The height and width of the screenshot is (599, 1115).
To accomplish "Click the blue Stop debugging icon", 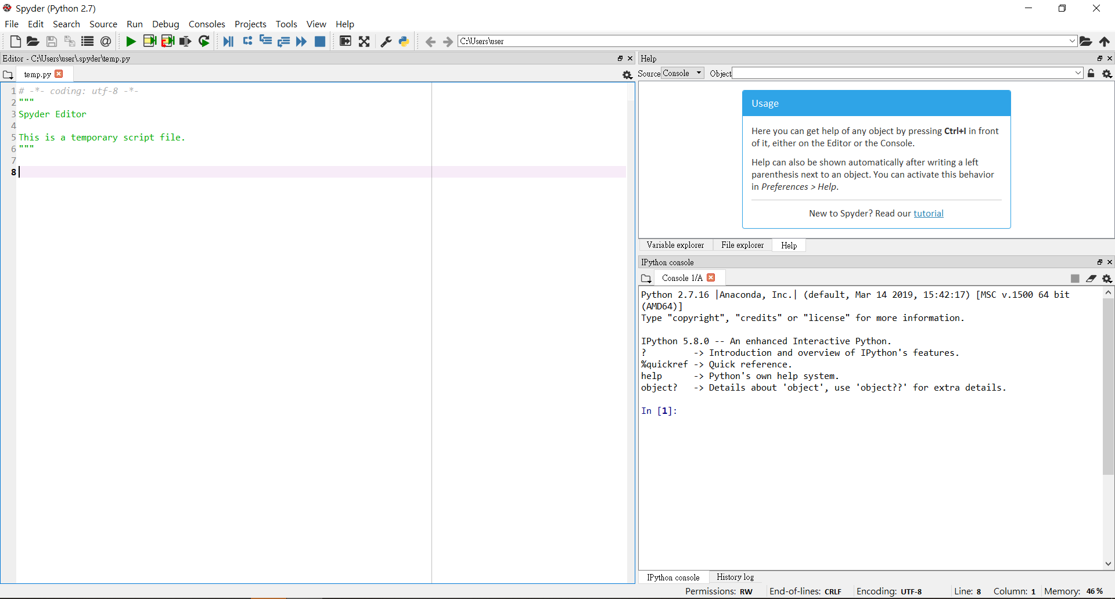I will point(320,41).
